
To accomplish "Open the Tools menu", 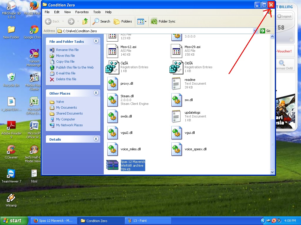I will [x=97, y=12].
